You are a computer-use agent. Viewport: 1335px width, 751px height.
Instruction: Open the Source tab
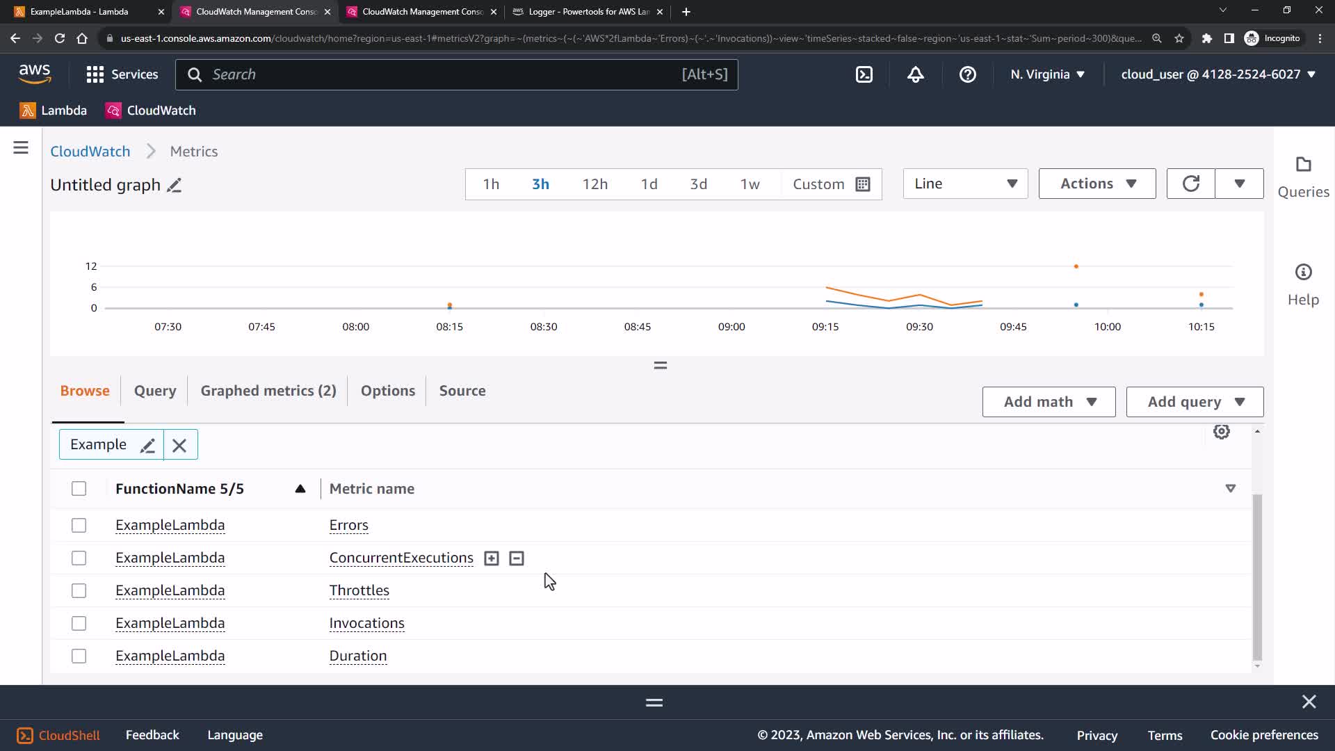pyautogui.click(x=462, y=391)
